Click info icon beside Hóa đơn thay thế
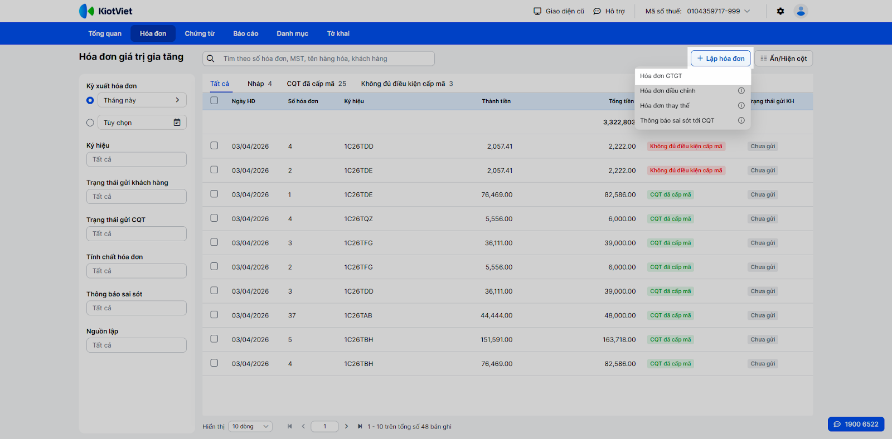 741,106
